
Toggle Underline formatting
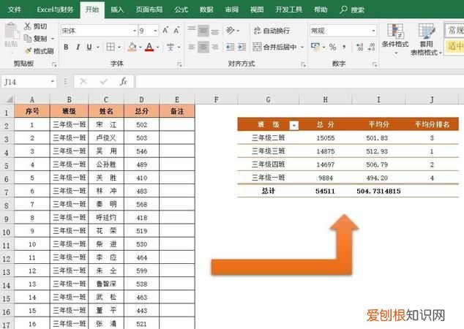[89, 47]
